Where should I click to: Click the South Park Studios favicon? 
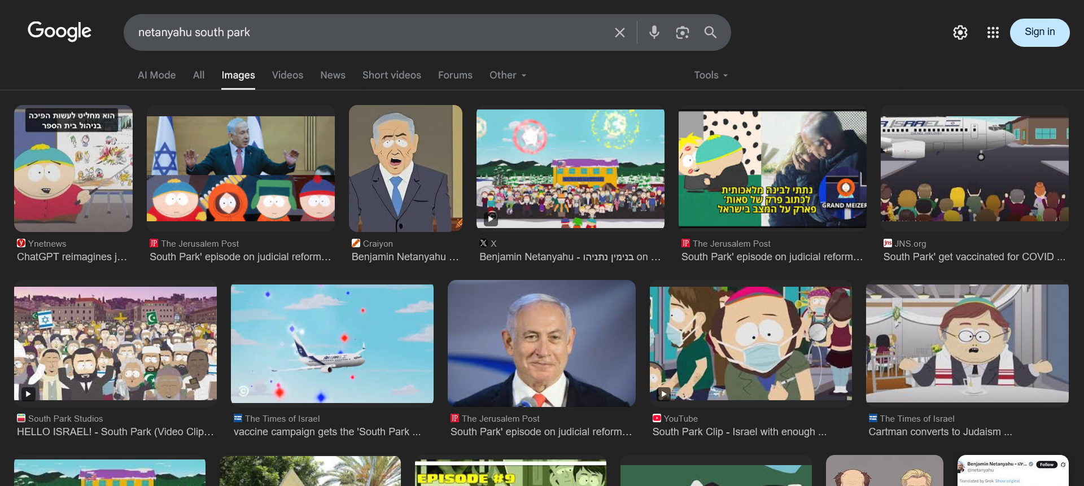pos(21,418)
